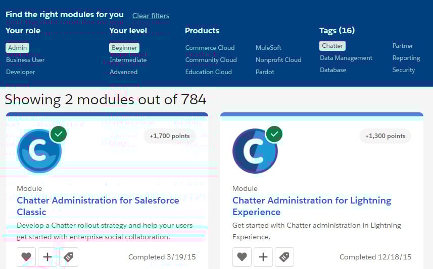Click the tag icon on Salesforce Classic module
Screen dimensions: 433x269
coord(69,257)
